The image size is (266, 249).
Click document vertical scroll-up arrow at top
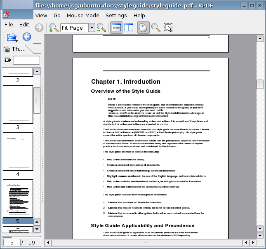click(260, 38)
